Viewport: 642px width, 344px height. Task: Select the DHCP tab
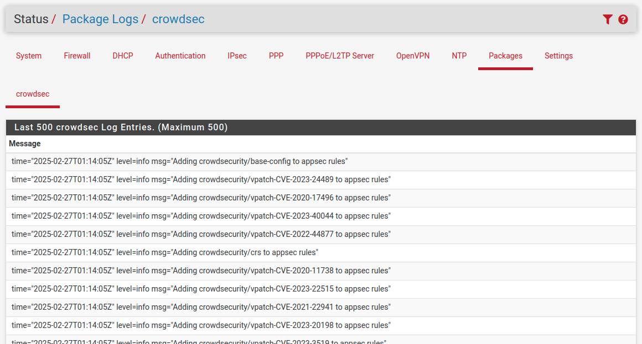click(123, 56)
